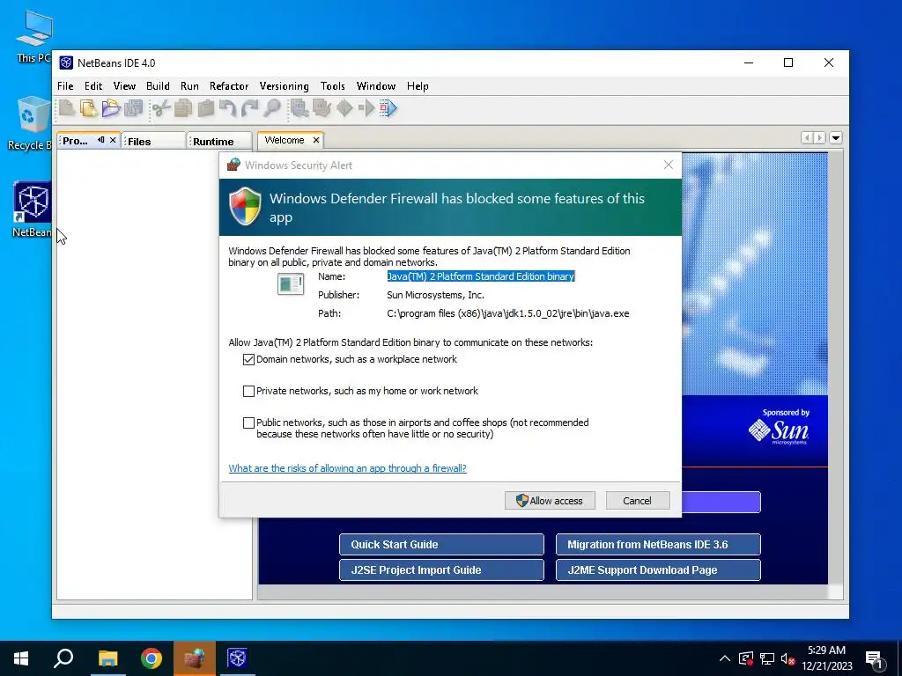Screen dimensions: 902x676
Task: Click the J2SE Project Import Guide button
Action: pos(441,570)
